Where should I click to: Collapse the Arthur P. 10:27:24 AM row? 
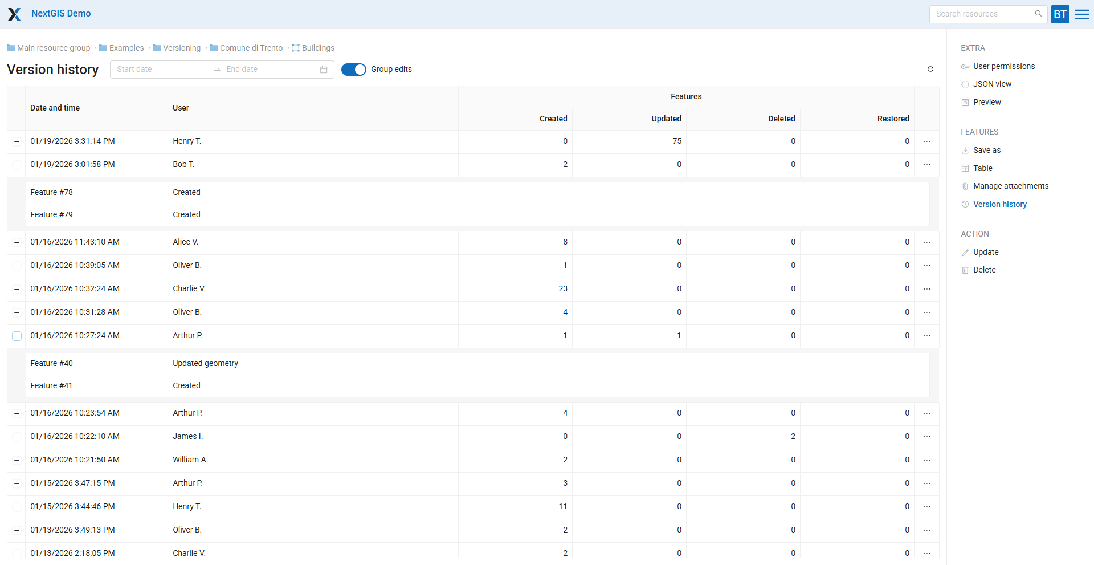tap(17, 336)
